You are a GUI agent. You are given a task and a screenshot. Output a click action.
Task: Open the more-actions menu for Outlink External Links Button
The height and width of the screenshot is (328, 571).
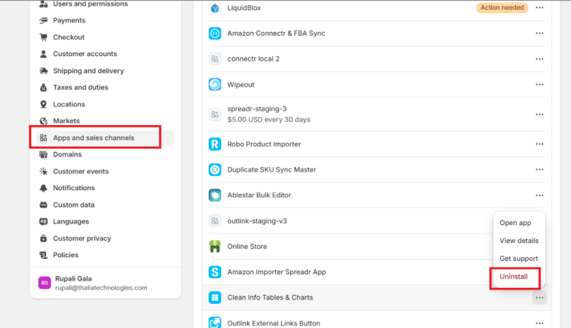coord(539,323)
